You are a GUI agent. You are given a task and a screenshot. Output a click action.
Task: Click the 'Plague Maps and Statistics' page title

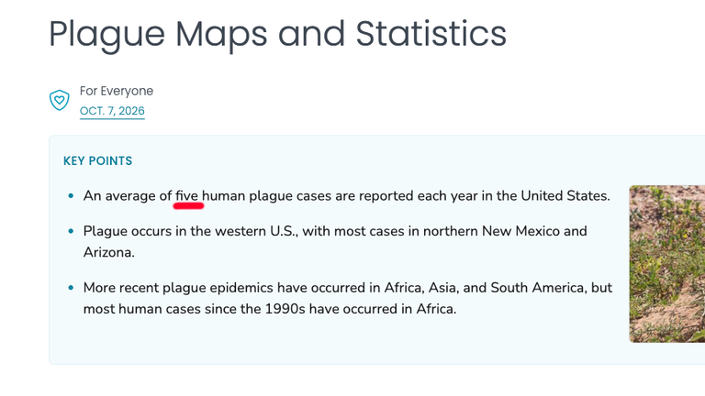[x=278, y=35]
